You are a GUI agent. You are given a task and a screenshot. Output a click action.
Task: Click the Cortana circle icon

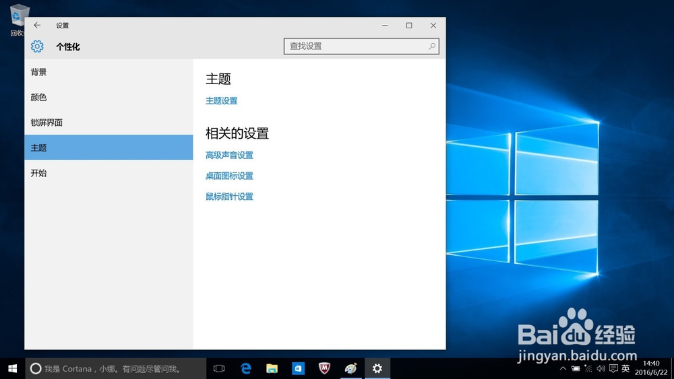pyautogui.click(x=36, y=368)
